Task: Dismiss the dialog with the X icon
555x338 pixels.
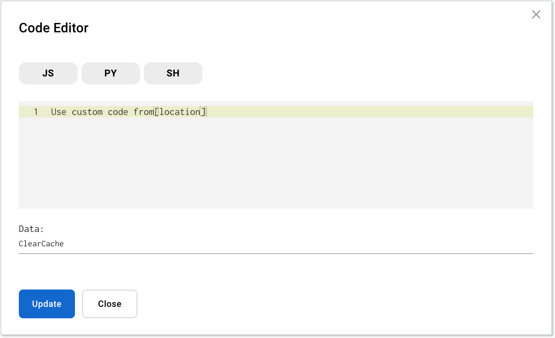Action: tap(536, 14)
